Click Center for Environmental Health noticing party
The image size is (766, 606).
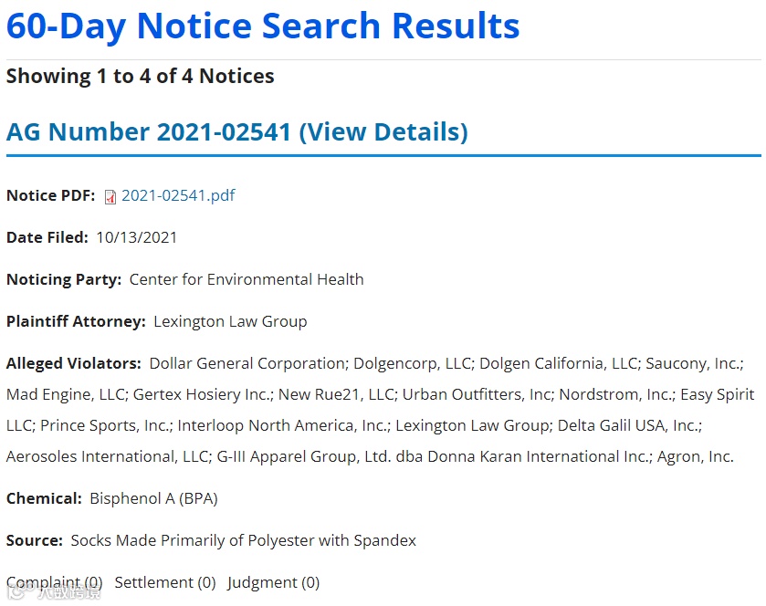(247, 279)
